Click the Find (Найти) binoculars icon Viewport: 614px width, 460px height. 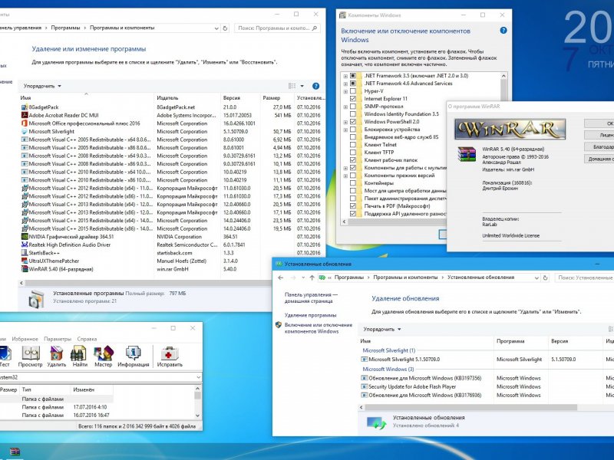(80, 356)
